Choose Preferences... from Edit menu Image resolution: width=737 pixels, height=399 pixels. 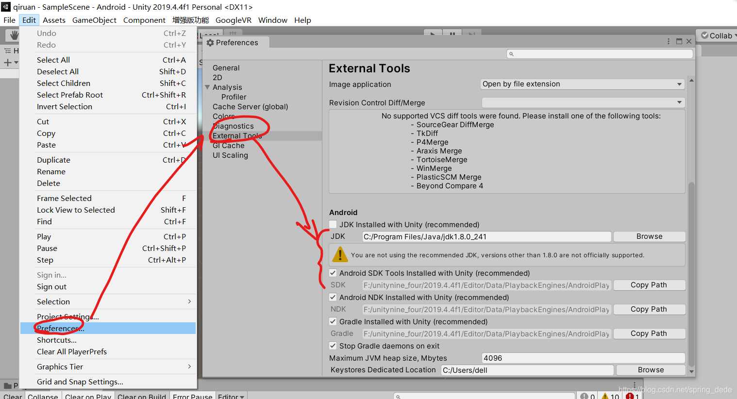(x=108, y=328)
